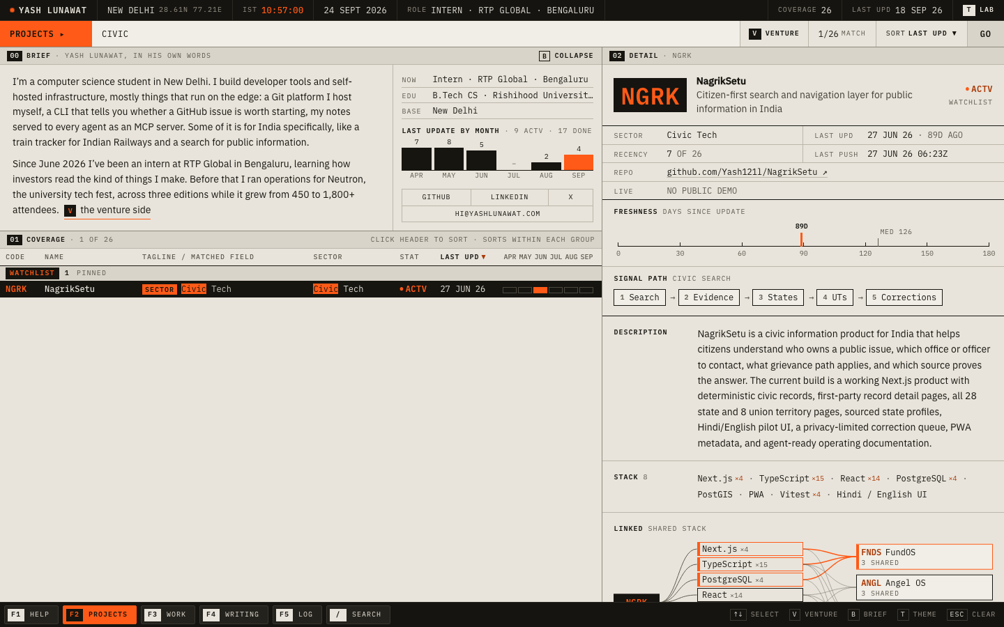Select the MAY bar in update chart
This screenshot has height=627, width=1004.
coord(449,159)
